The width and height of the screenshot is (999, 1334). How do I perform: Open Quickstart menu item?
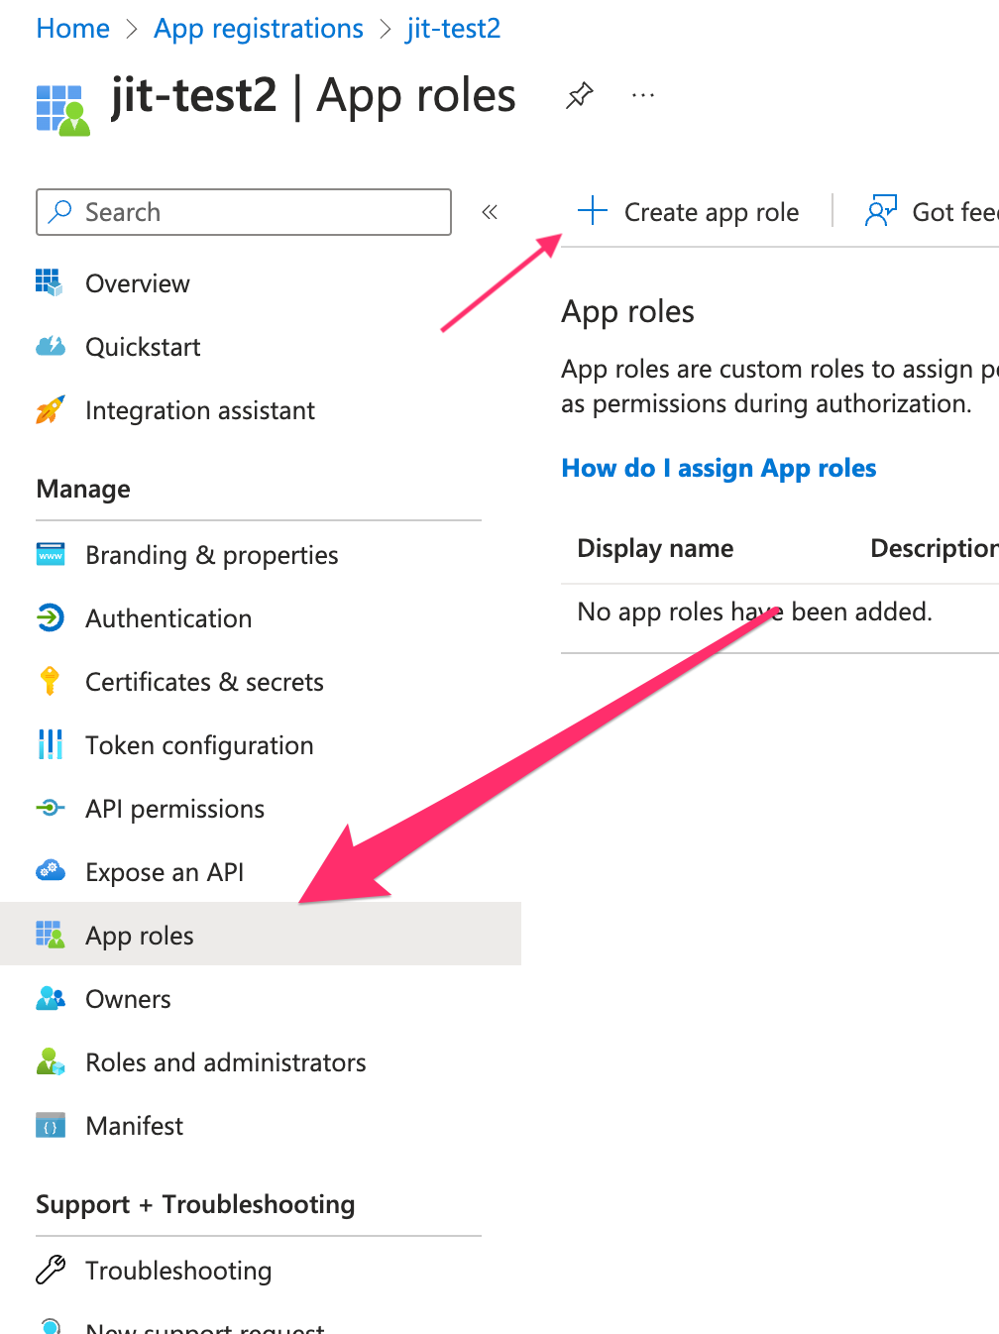pyautogui.click(x=144, y=347)
